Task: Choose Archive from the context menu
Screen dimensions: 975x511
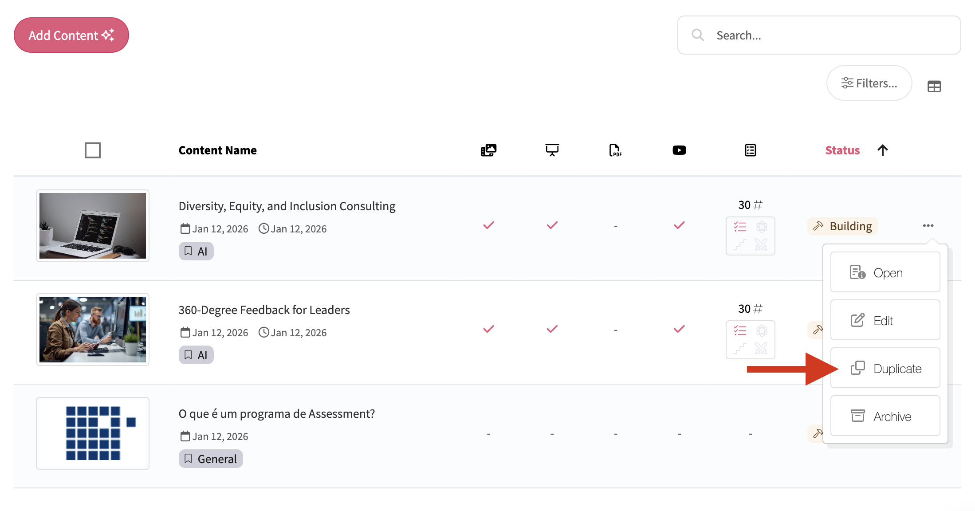Action: tap(885, 416)
